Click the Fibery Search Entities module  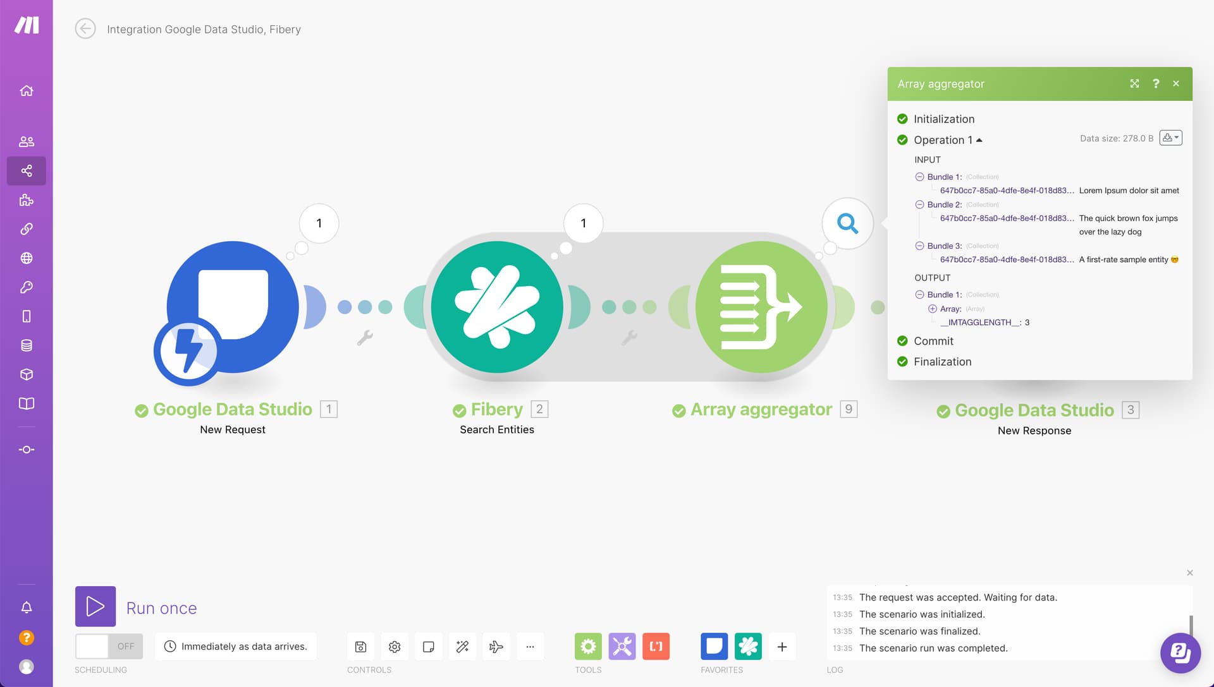497,307
